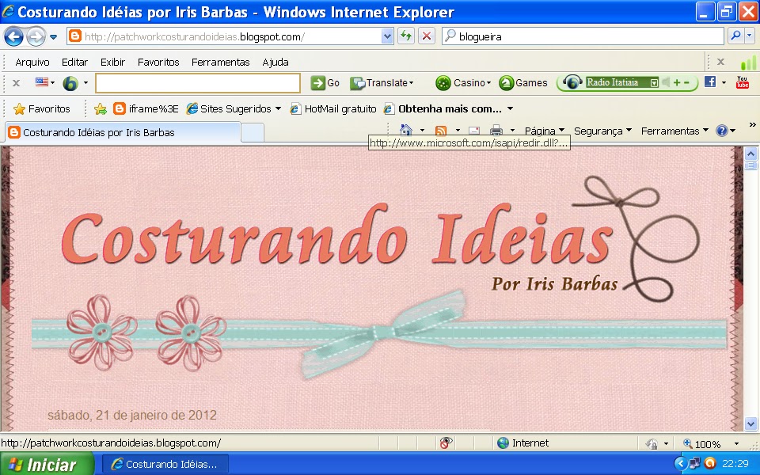Click the read mail envelope icon
Screen dimensions: 760x475
click(474, 131)
